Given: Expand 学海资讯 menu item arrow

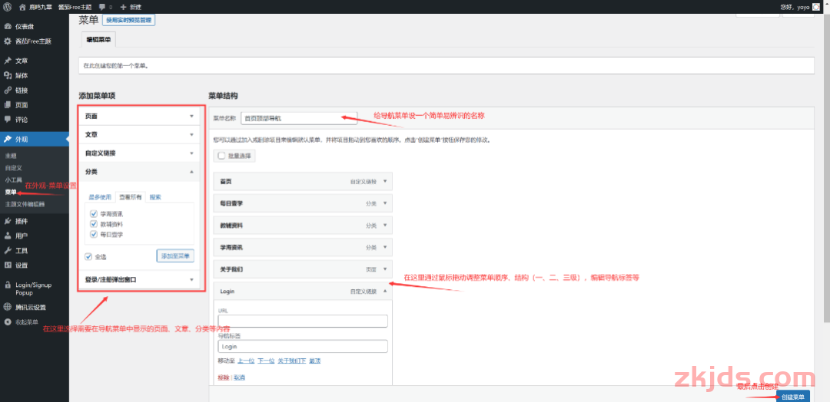Looking at the screenshot, I should tap(385, 247).
